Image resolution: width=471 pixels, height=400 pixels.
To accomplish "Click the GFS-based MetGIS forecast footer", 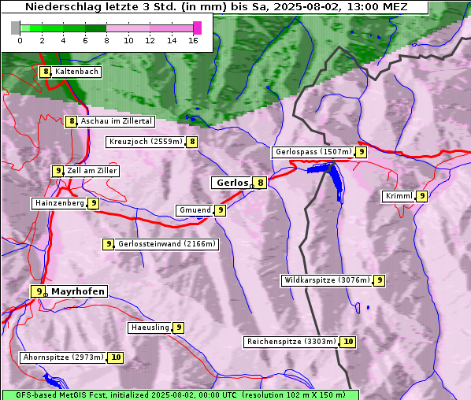I will 180,395.
